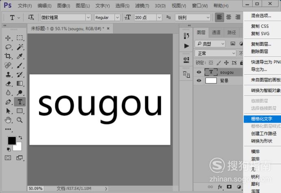Expand status bar info arrow

[106, 189]
